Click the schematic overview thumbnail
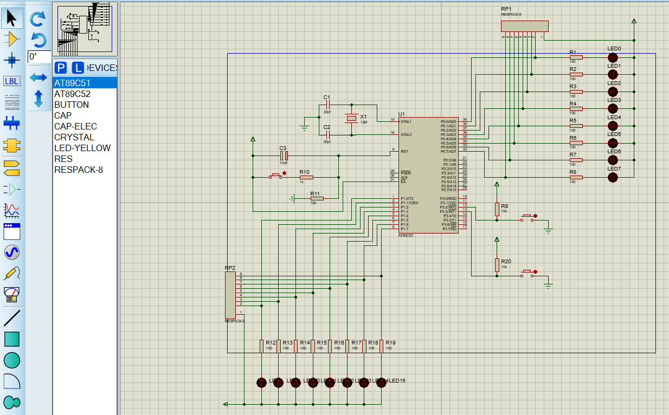 [x=85, y=30]
